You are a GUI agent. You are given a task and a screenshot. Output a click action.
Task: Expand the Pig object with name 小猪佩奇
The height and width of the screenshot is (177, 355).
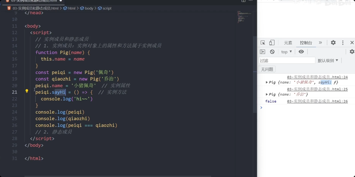(267, 82)
